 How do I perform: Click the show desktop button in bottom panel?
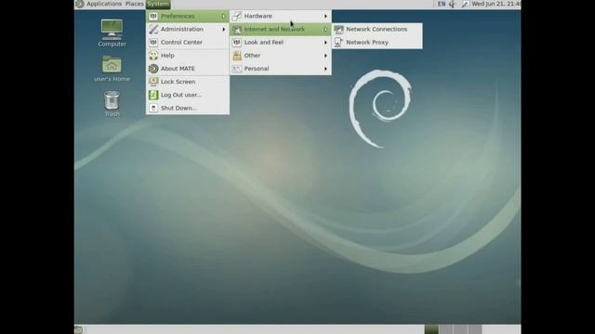point(78,329)
